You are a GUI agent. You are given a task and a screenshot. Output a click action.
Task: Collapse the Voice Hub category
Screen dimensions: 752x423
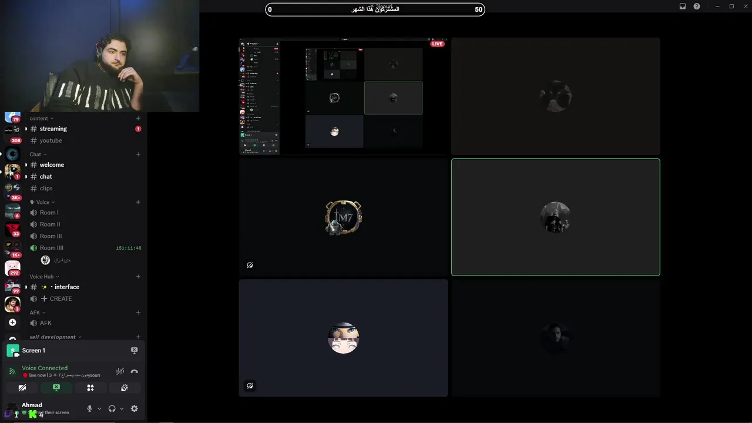(45, 276)
